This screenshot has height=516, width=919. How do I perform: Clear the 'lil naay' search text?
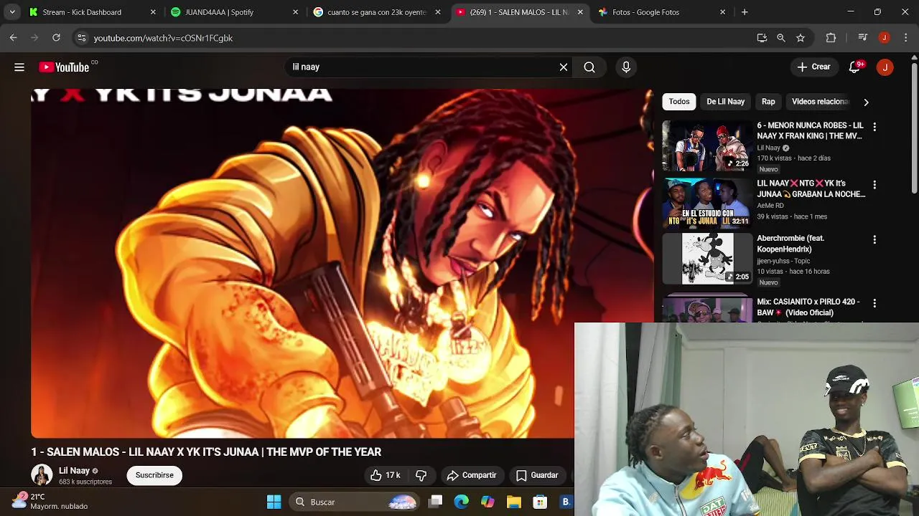coord(564,67)
